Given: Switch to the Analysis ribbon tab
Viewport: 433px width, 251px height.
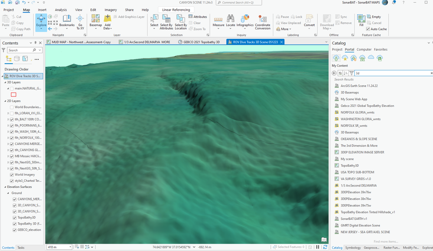Looking at the screenshot, I should (x=61, y=10).
